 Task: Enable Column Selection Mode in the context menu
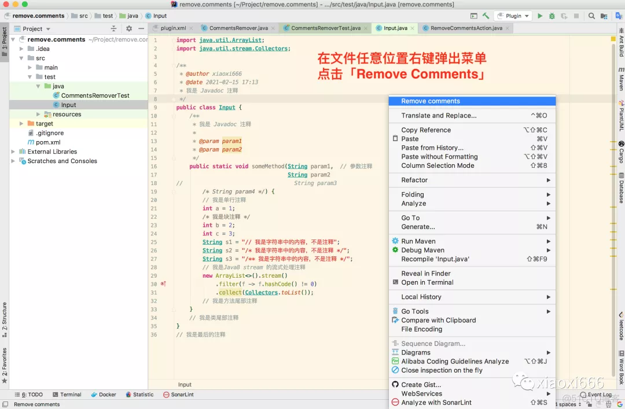click(438, 165)
